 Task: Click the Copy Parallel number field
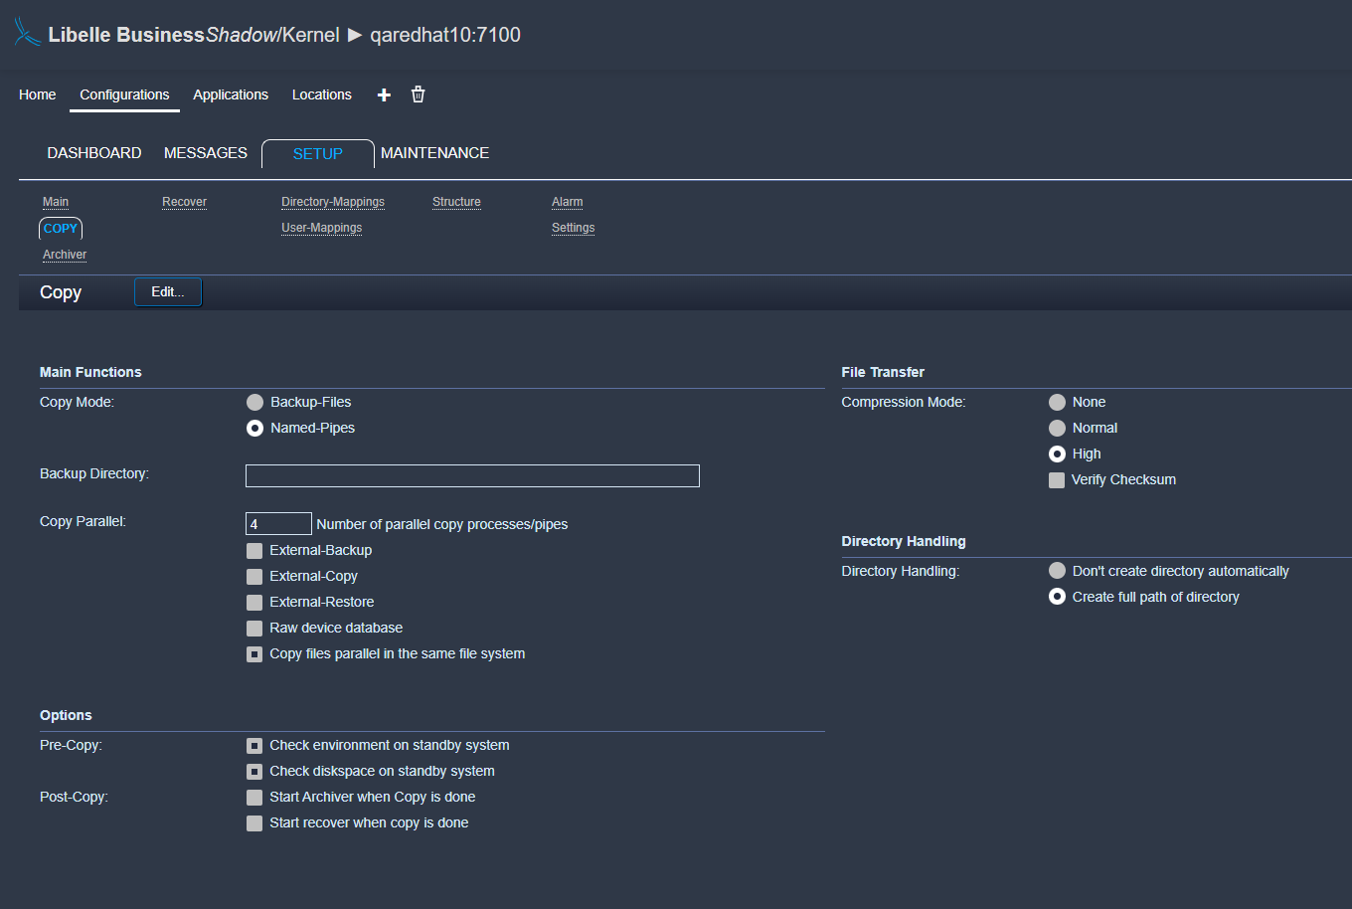pyautogui.click(x=278, y=524)
